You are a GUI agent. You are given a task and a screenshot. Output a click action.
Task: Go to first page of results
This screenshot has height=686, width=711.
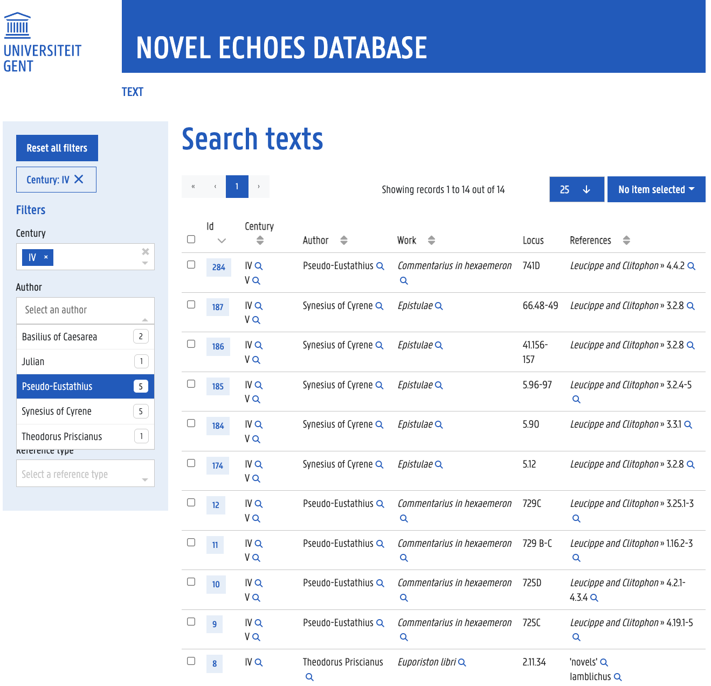193,187
